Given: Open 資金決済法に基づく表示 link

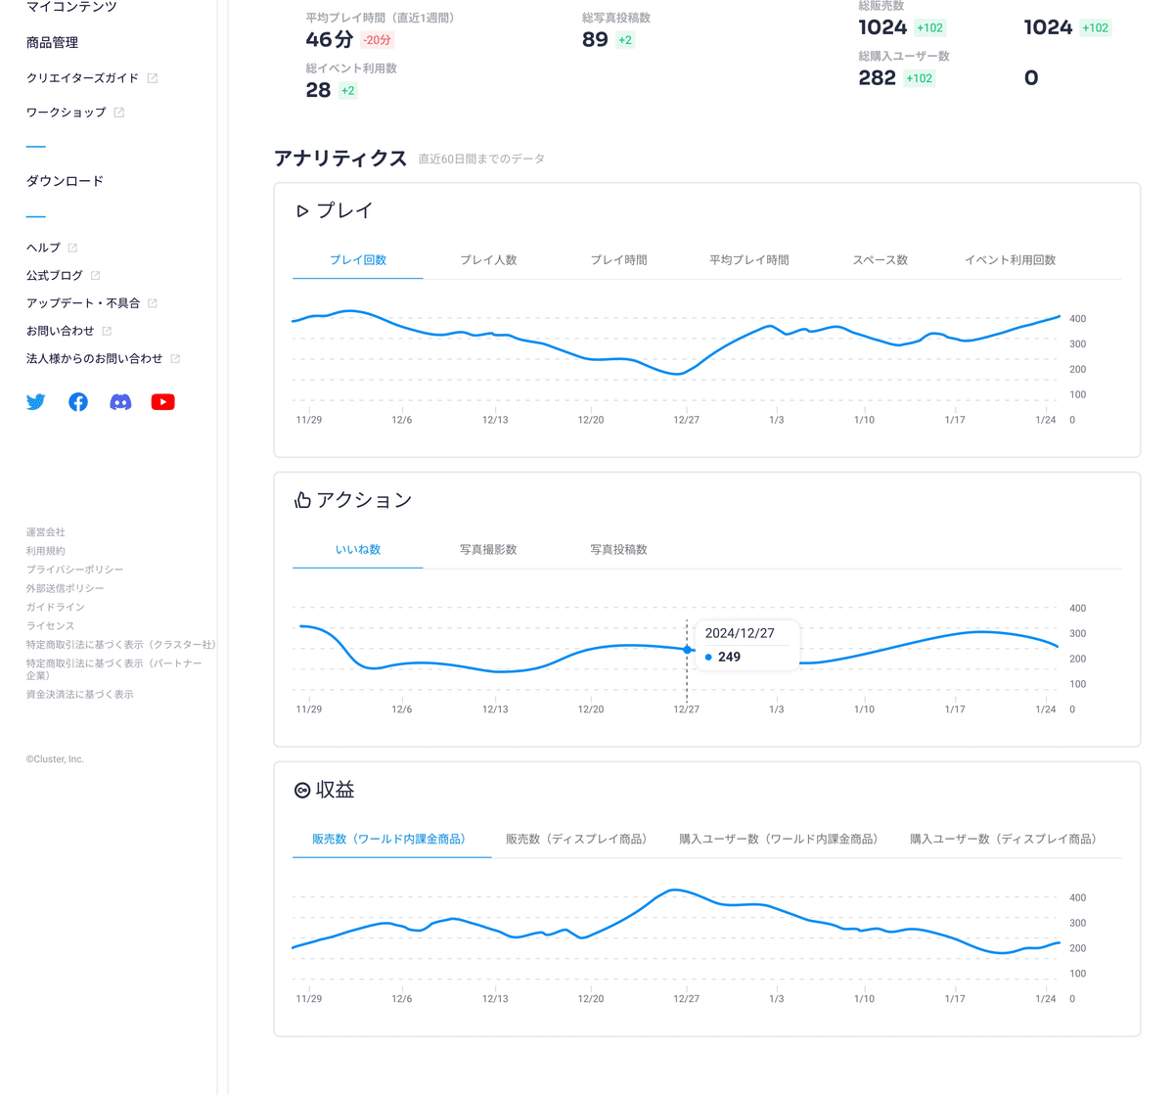Looking at the screenshot, I should point(80,695).
